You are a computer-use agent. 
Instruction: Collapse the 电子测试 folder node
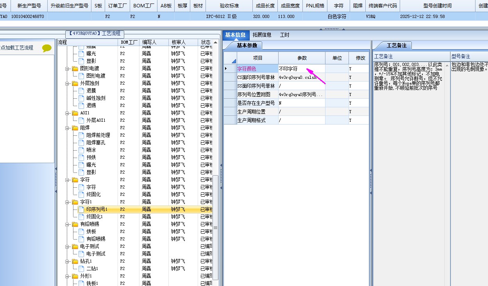(x=67, y=247)
